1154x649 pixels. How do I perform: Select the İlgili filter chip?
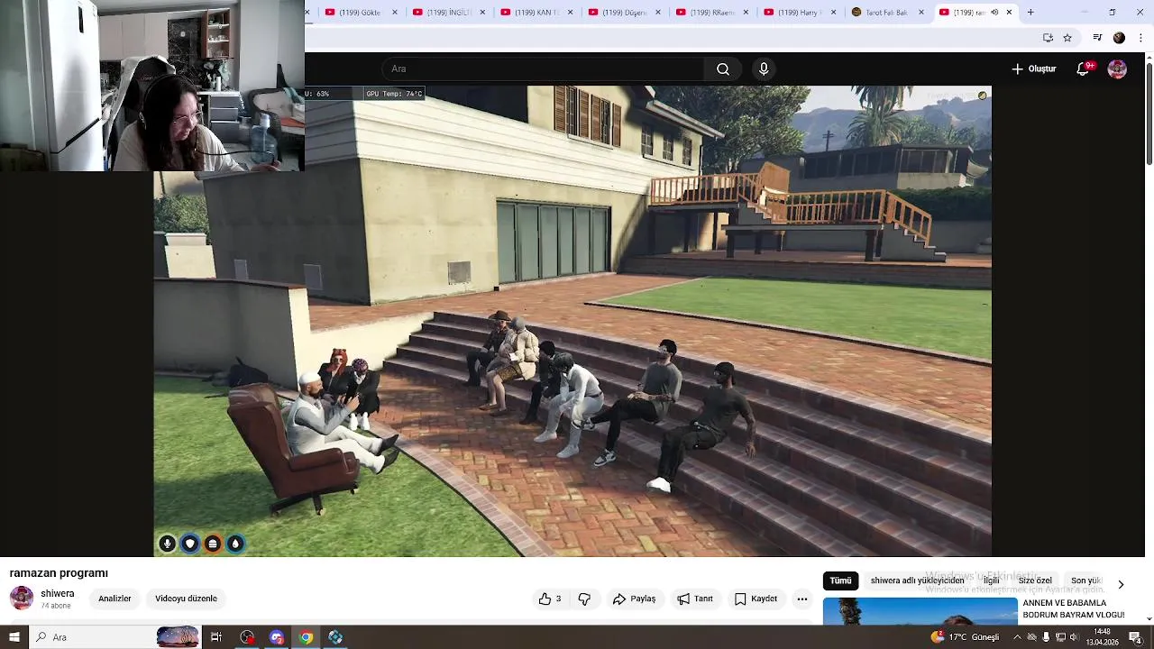click(x=992, y=581)
